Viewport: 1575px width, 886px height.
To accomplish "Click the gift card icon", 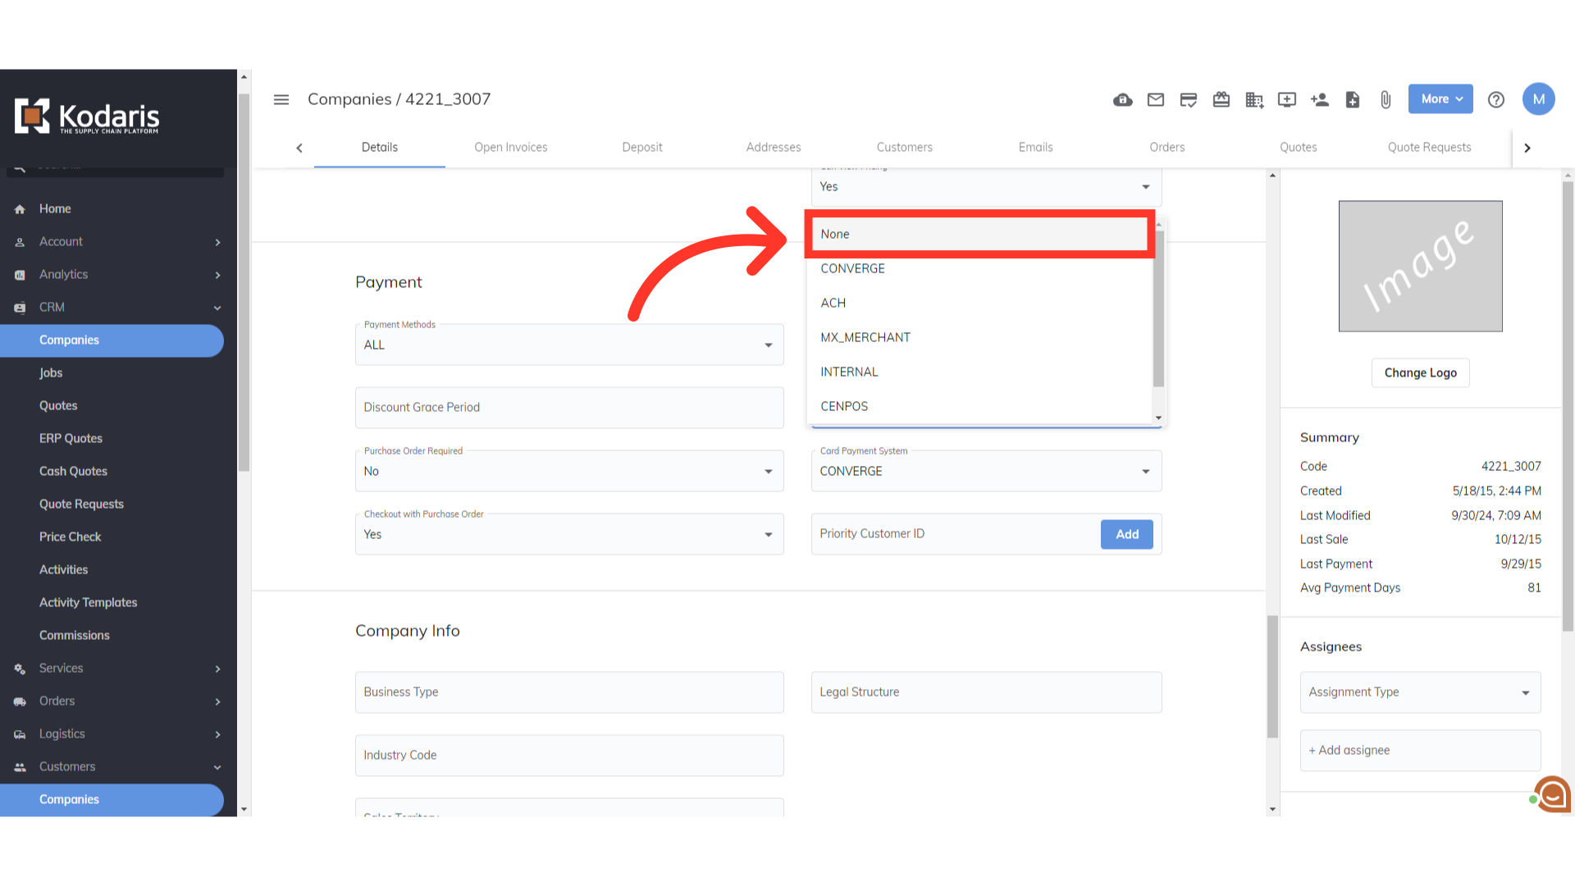I will coord(1221,100).
